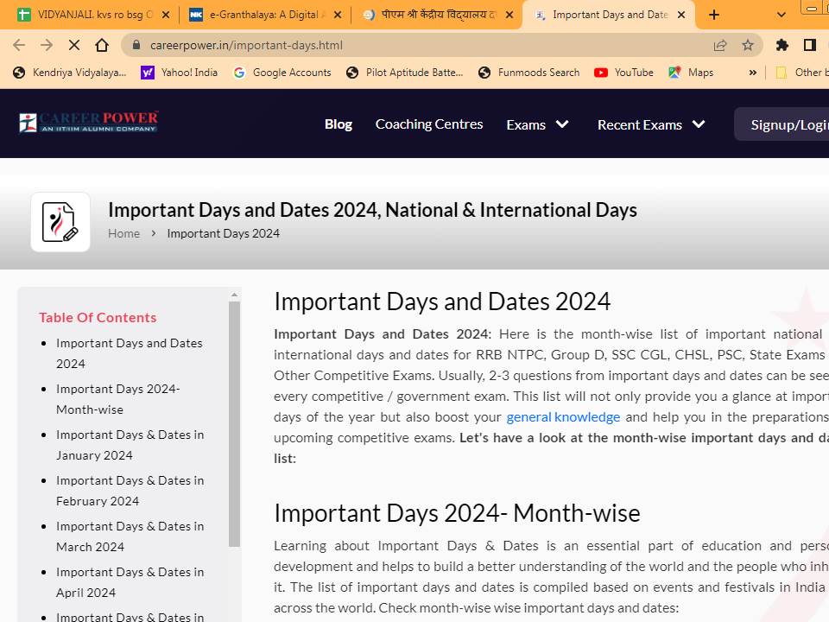This screenshot has width=829, height=622.
Task: Expand the Recent Exams dropdown
Action: click(651, 124)
